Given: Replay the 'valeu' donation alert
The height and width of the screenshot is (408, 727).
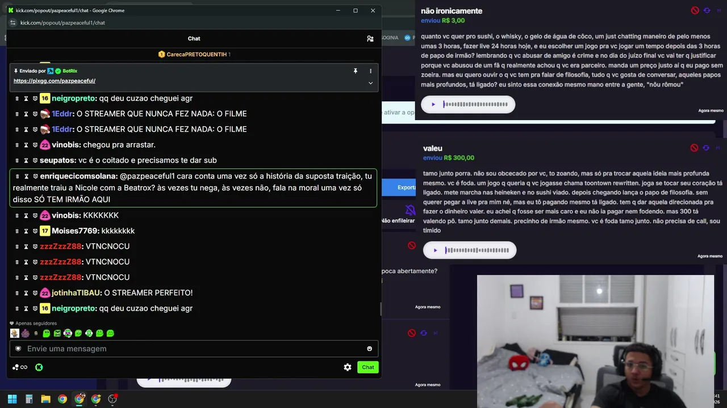Looking at the screenshot, I should click(x=706, y=148).
